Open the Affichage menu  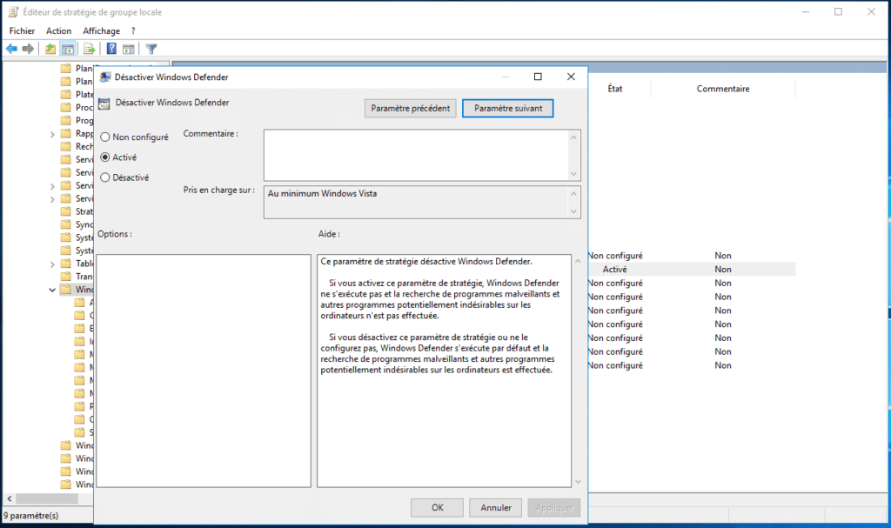[x=101, y=30]
